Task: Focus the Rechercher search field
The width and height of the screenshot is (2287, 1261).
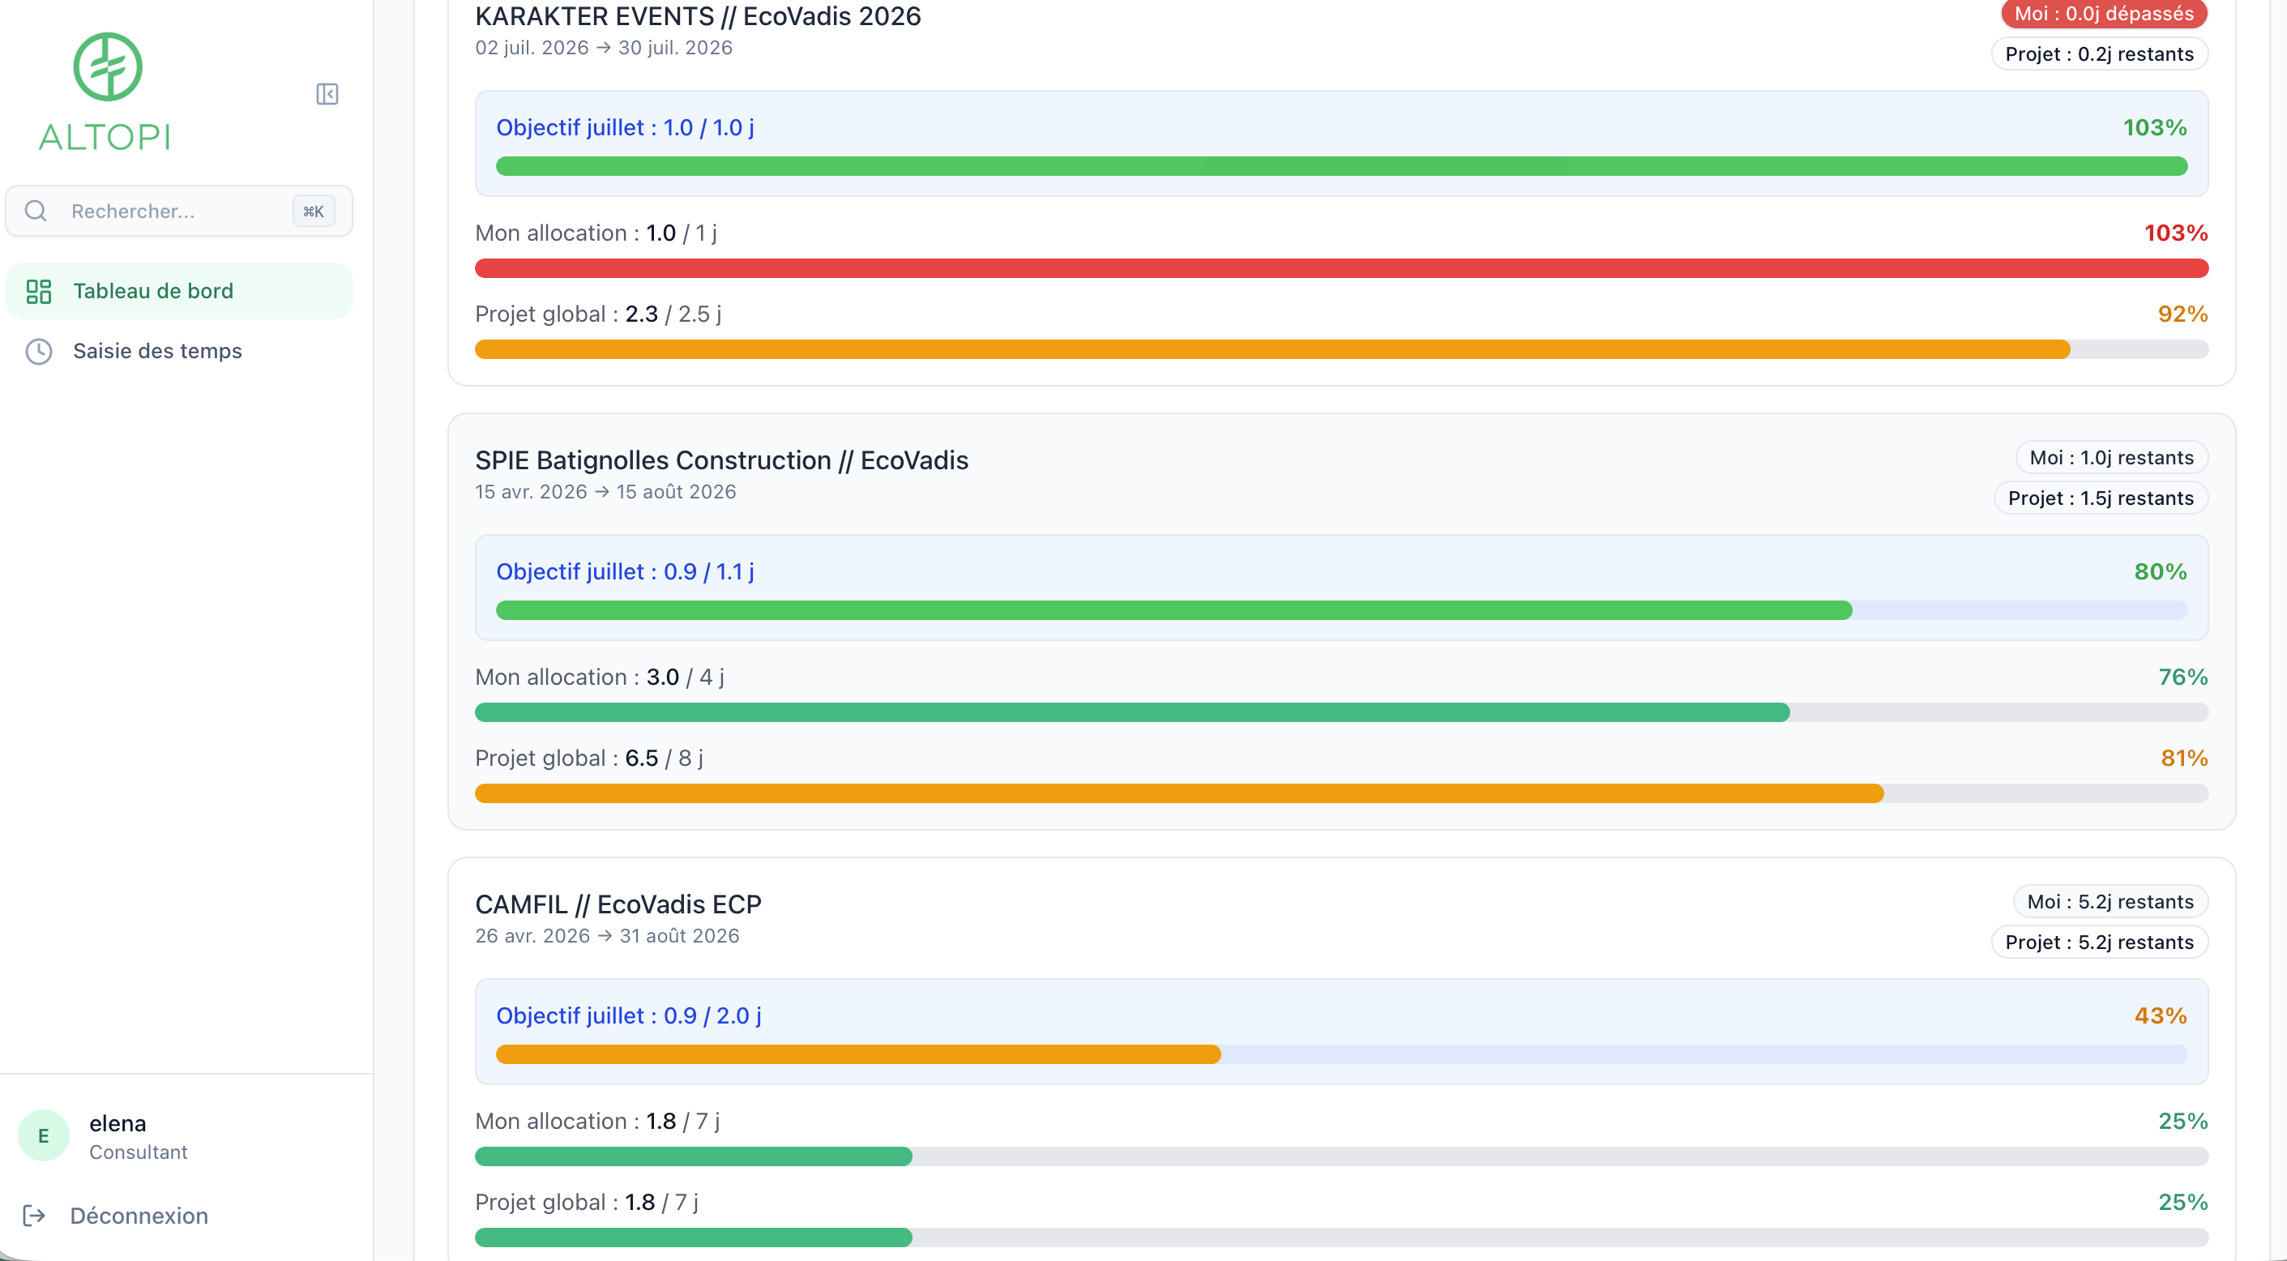Action: [x=179, y=211]
